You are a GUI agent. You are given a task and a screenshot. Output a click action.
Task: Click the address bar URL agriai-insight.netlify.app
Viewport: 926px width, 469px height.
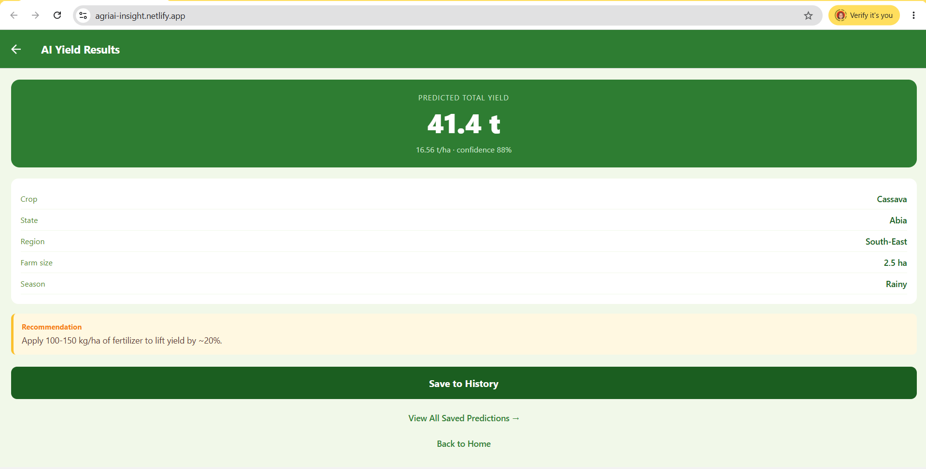(140, 16)
